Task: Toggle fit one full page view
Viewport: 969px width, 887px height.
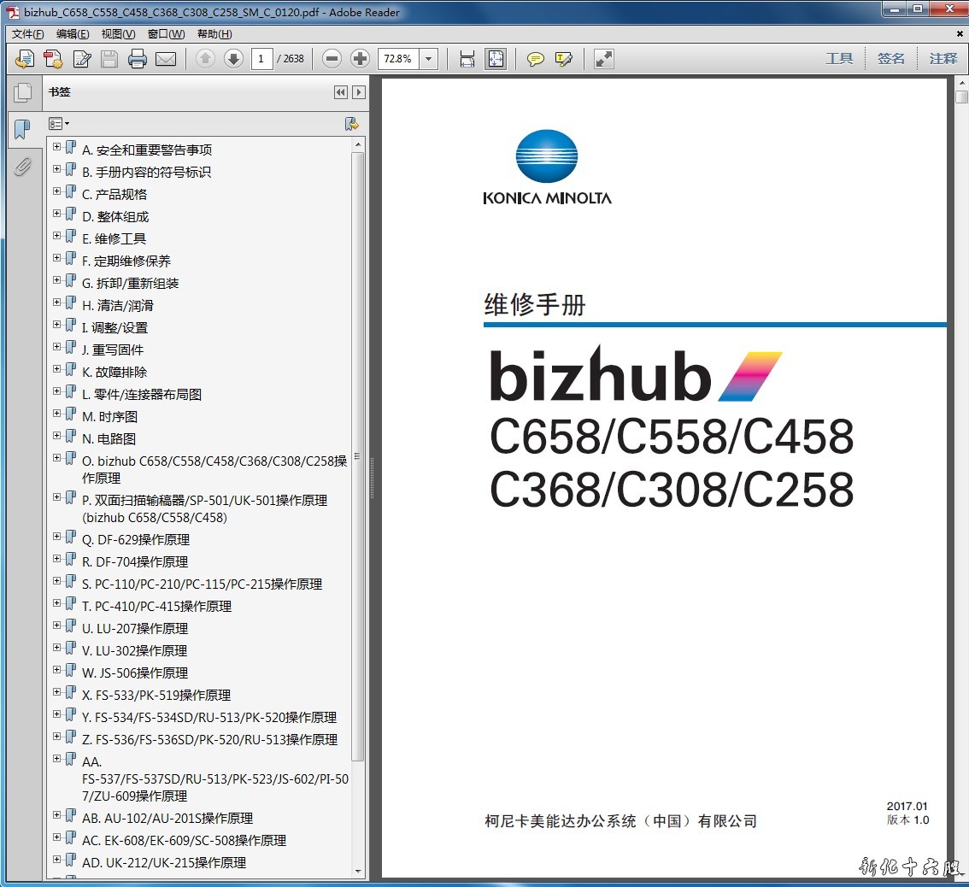Action: click(496, 59)
